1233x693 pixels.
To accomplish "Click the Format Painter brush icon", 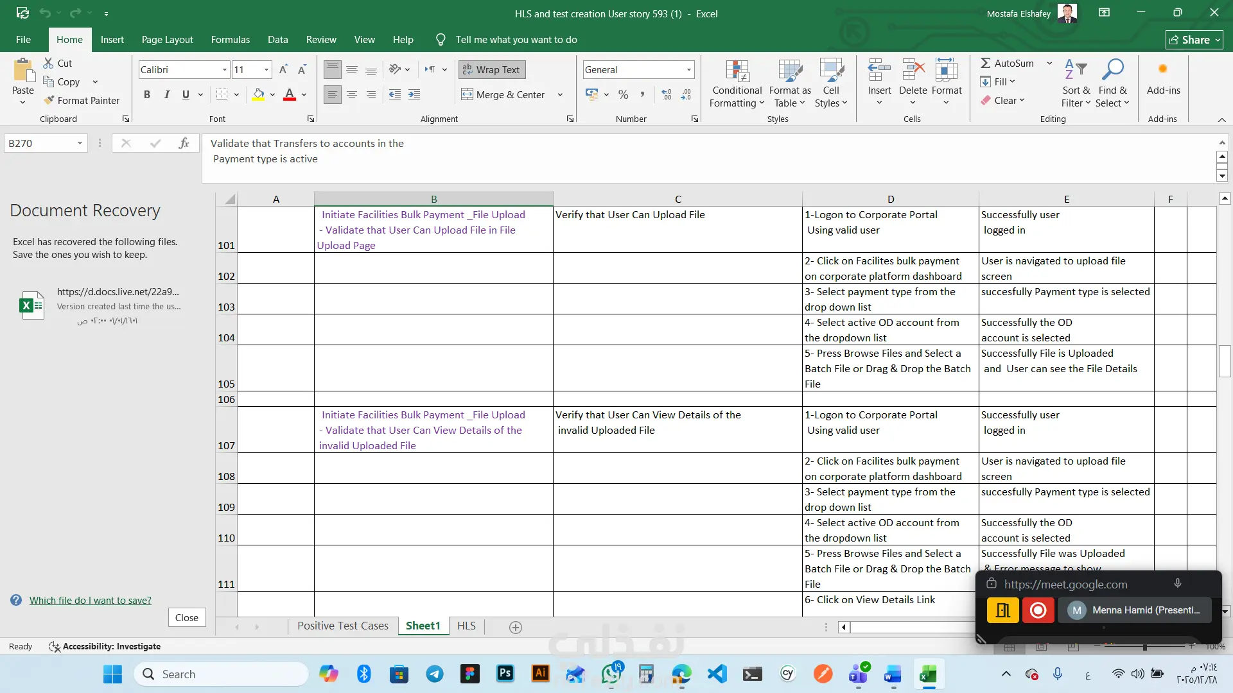I will [x=49, y=100].
